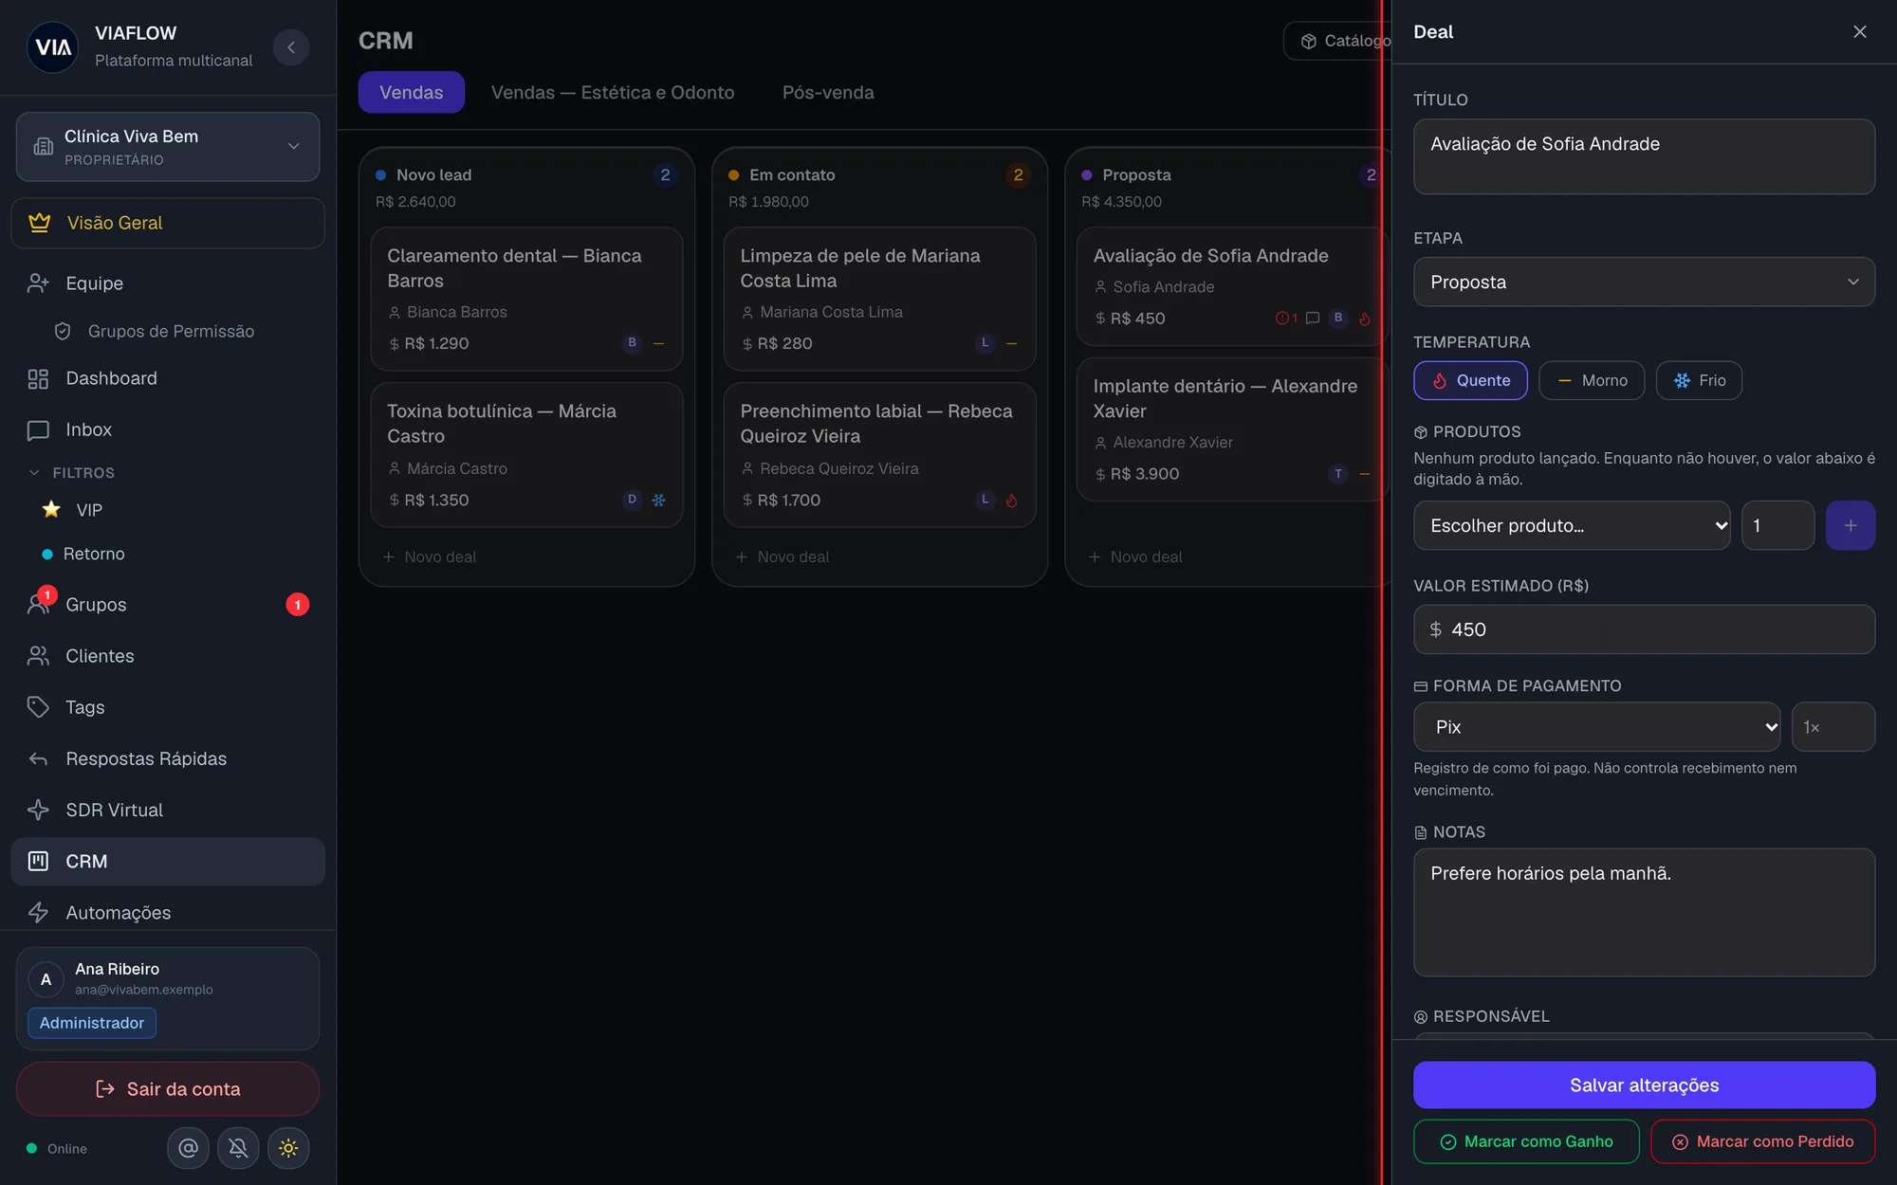Open the mentions @ icon
Image resolution: width=1897 pixels, height=1185 pixels.
188,1148
